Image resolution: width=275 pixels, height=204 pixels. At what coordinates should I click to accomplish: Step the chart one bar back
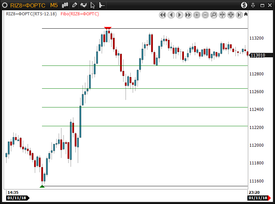tap(171, 15)
